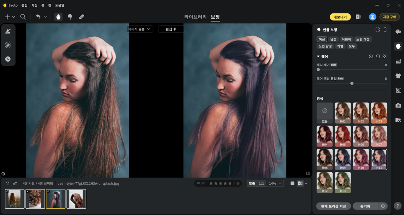Open the color adjustment palette panel

pyautogui.click(x=398, y=31)
